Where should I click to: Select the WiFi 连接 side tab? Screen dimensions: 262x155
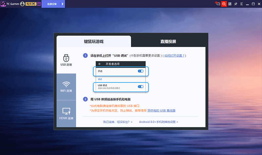(66, 87)
